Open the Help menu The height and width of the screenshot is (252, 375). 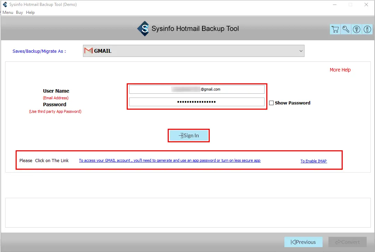tap(30, 12)
